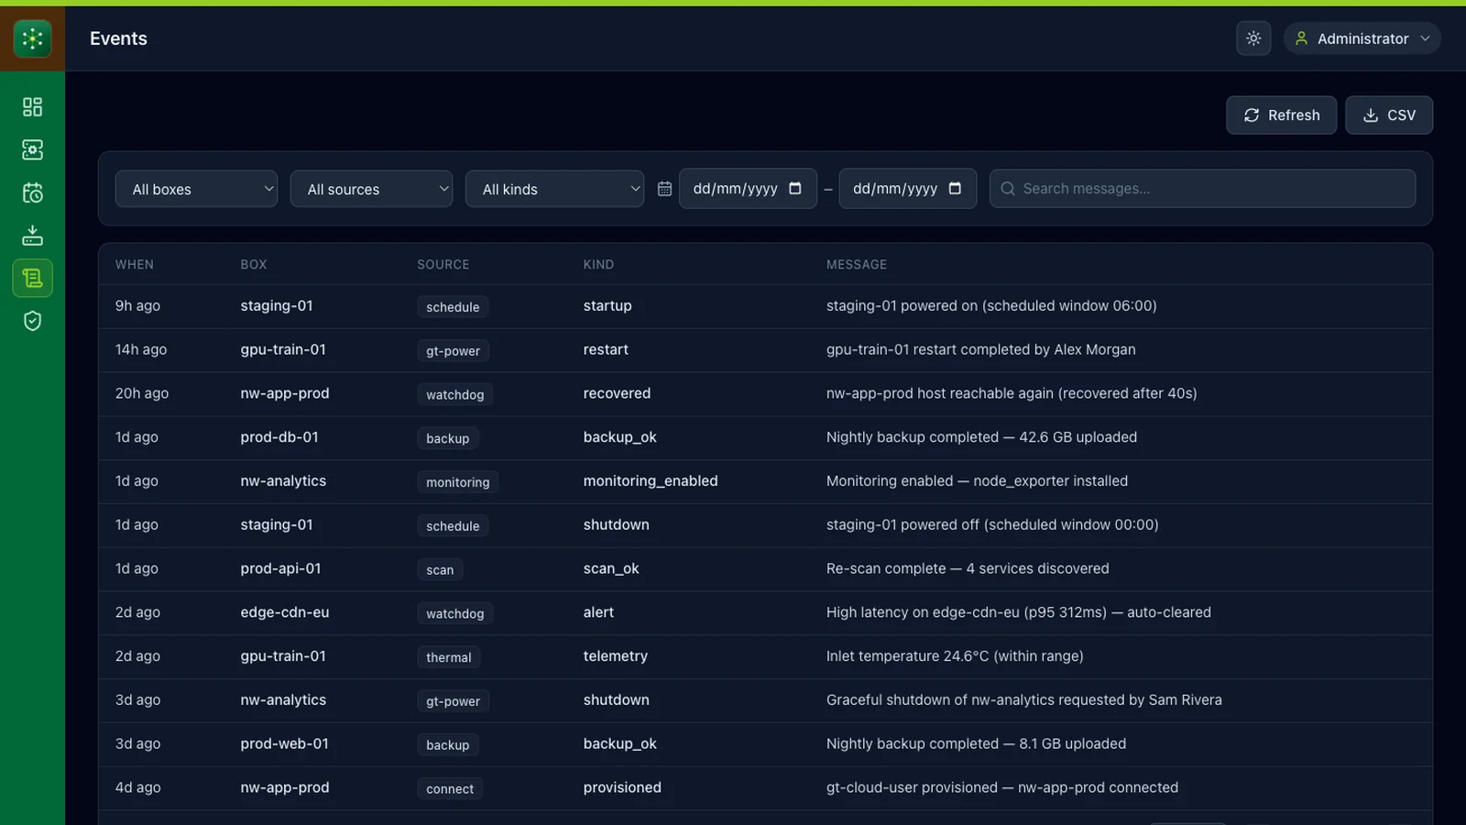Click the Search messages field

pos(1202,189)
